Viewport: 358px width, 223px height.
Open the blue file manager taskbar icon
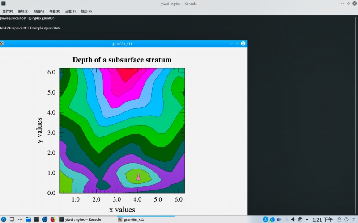click(28, 219)
